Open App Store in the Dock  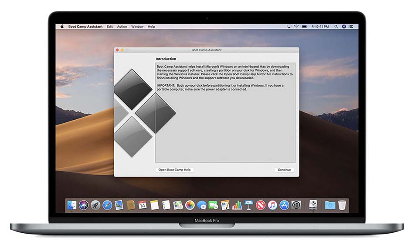click(284, 205)
